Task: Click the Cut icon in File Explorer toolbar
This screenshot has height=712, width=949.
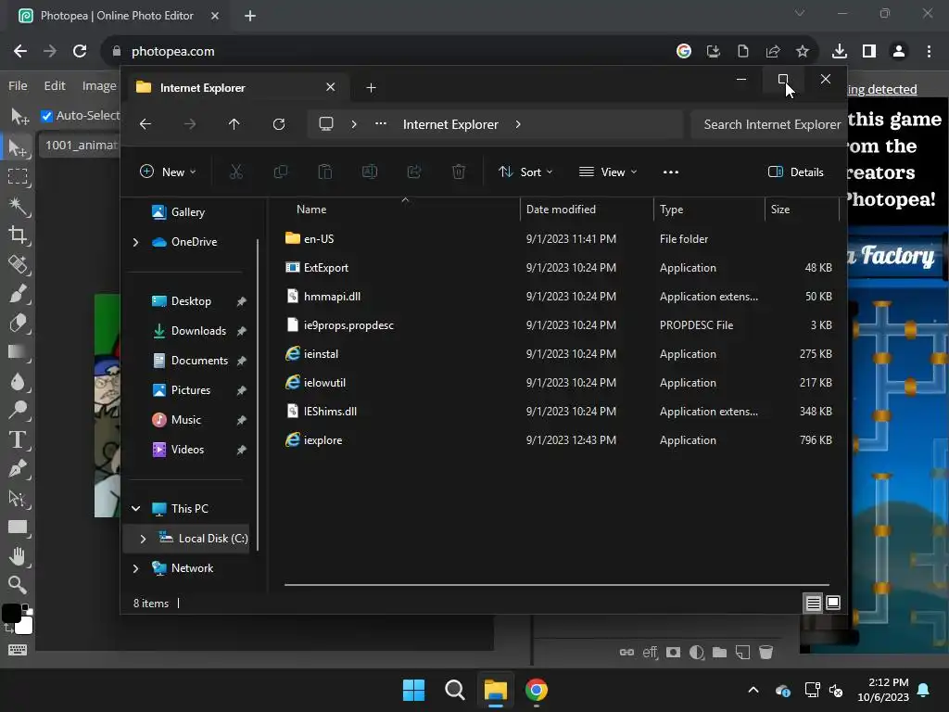Action: [x=236, y=172]
